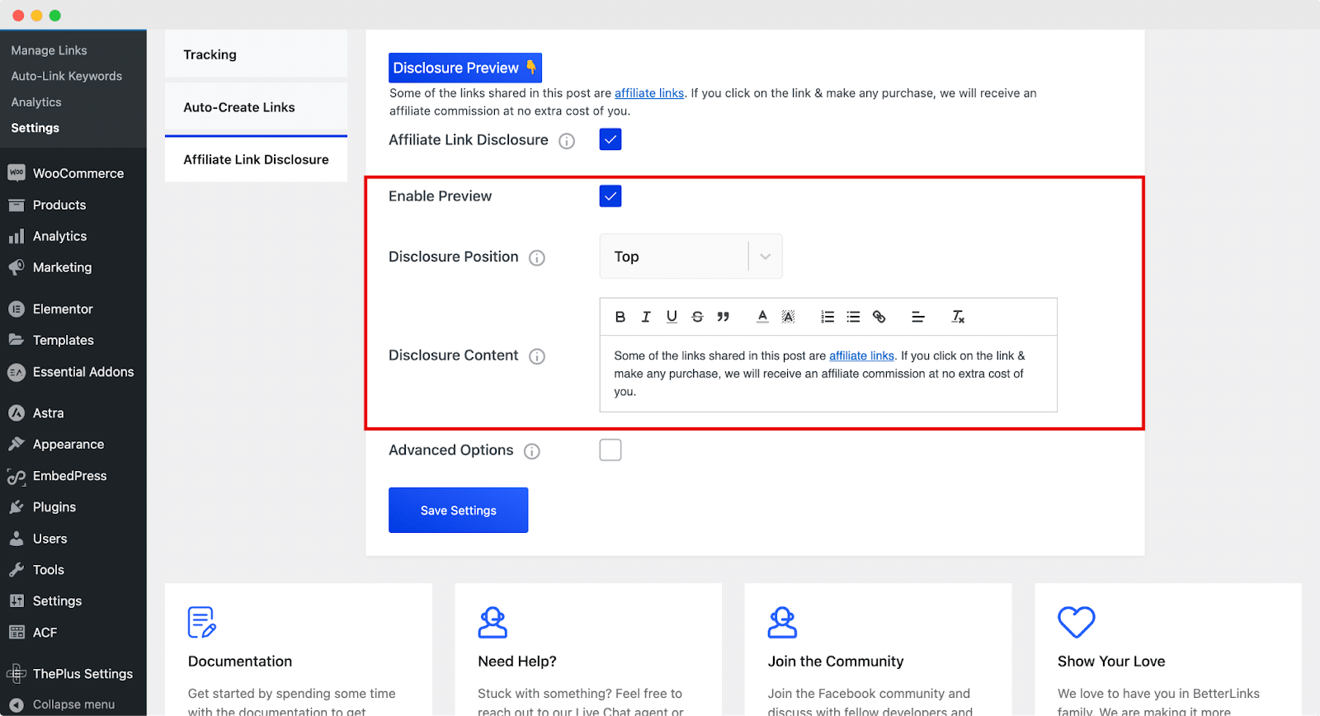This screenshot has width=1320, height=716.
Task: Open text background highlight color picker
Action: click(788, 317)
